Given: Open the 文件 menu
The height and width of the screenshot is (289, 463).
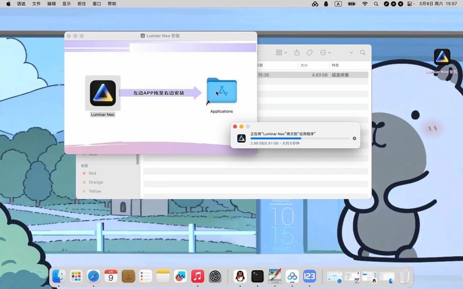Looking at the screenshot, I should [36, 3].
